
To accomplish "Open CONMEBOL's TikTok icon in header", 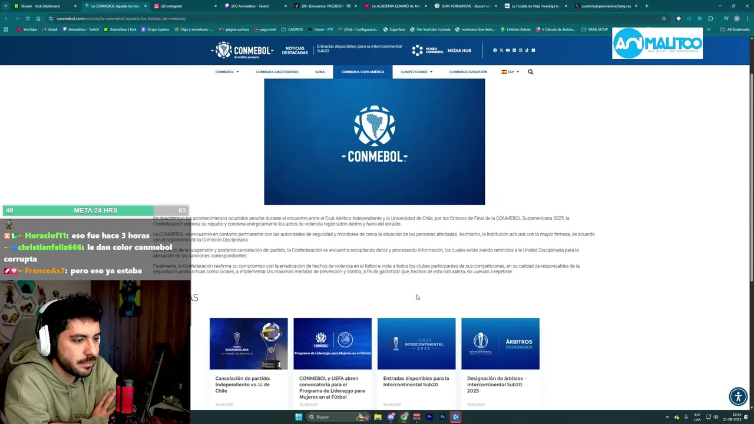I will point(527,50).
